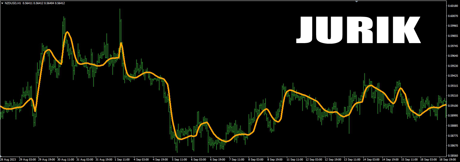460x162 pixels.
Task: Click the 0.58775 price scale label
Action: [x=453, y=136]
